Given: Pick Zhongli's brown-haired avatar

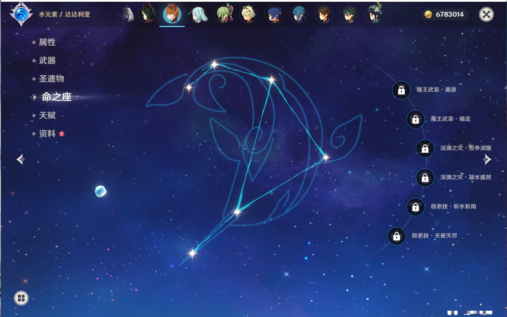Looking at the screenshot, I should [323, 14].
